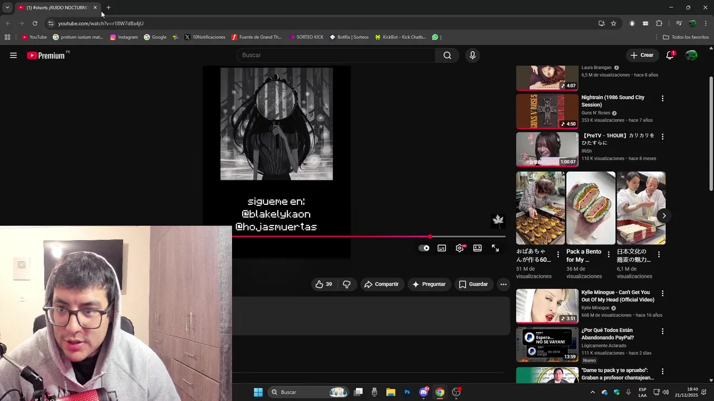714x401 pixels.
Task: Toggle the autoplay switch in the player
Action: [x=424, y=248]
